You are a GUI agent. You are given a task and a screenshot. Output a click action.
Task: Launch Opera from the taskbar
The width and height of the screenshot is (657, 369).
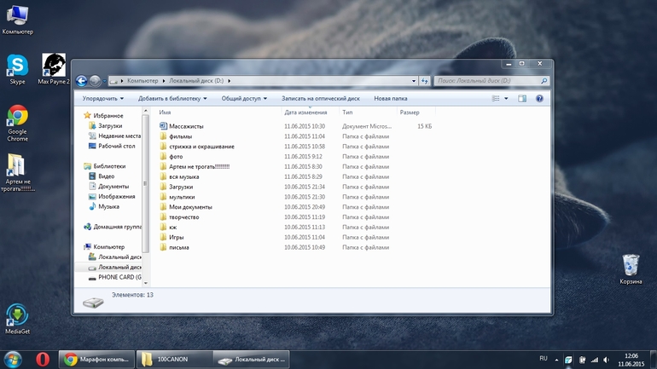[43, 360]
